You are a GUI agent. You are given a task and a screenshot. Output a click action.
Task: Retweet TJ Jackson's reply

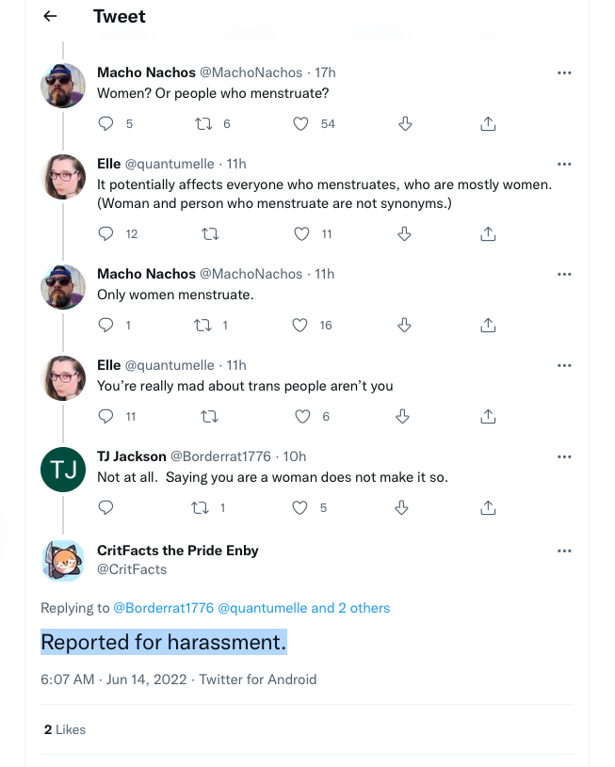tap(202, 507)
